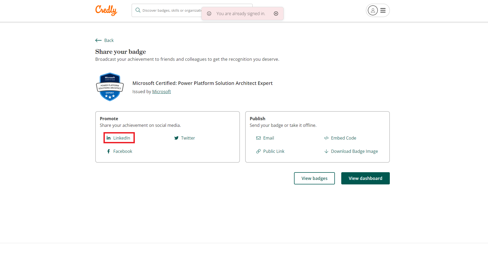Click the Email envelope icon

[258, 138]
